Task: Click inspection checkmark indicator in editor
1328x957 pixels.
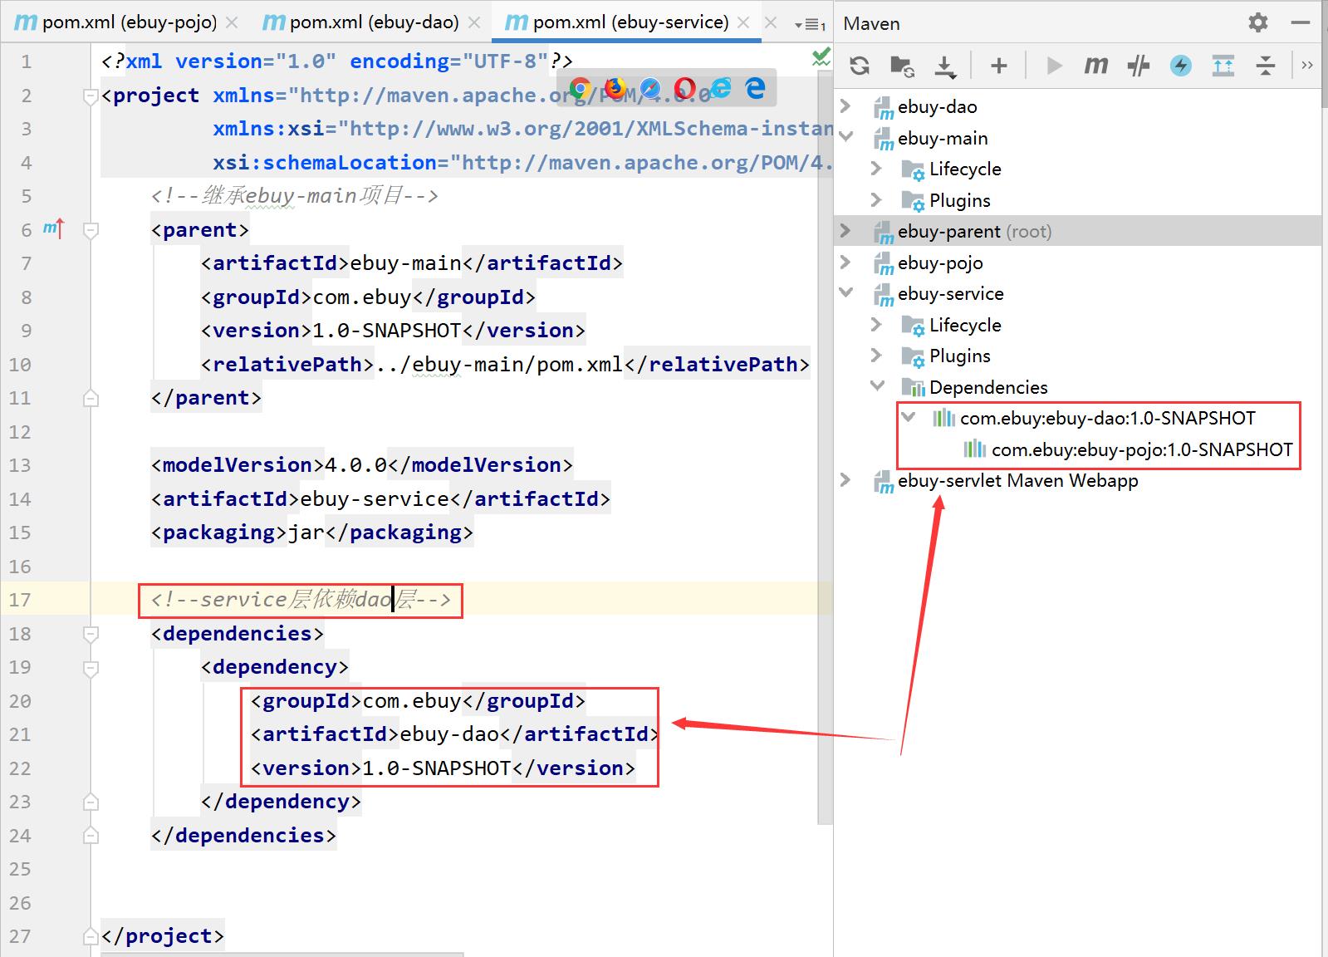Action: point(821,57)
